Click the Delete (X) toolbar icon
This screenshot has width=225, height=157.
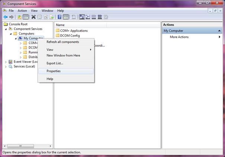[33, 17]
